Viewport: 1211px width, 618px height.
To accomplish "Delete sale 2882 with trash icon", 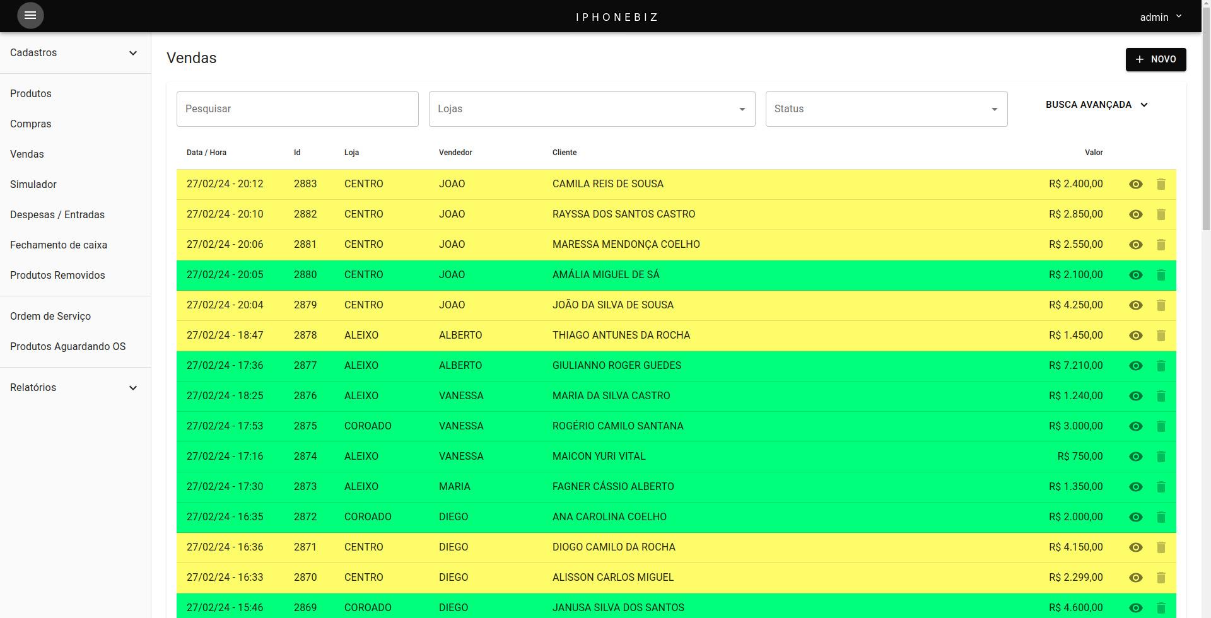I will 1161,214.
